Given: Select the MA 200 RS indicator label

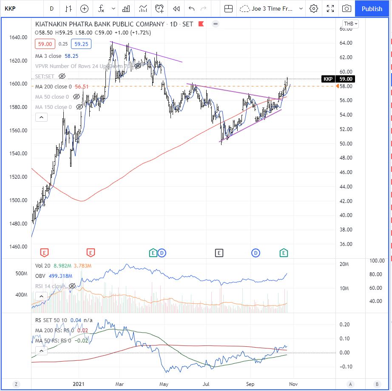Looking at the screenshot, I should tap(54, 331).
